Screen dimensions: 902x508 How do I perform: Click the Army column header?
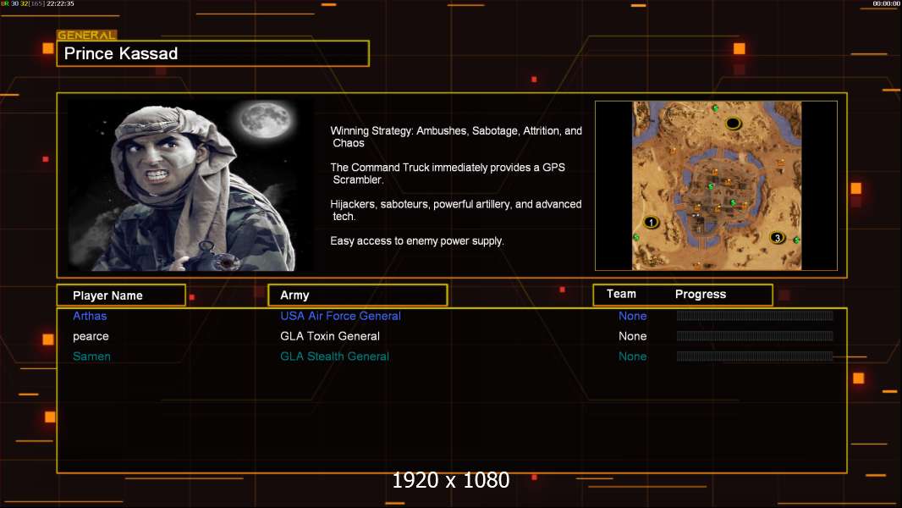click(x=358, y=295)
